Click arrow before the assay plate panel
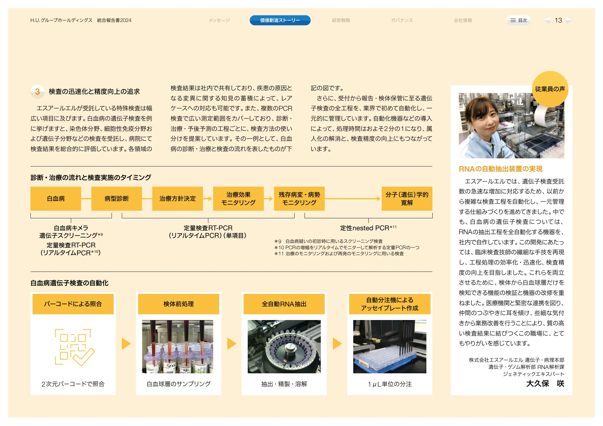603x426 pixels. pyautogui.click(x=337, y=344)
